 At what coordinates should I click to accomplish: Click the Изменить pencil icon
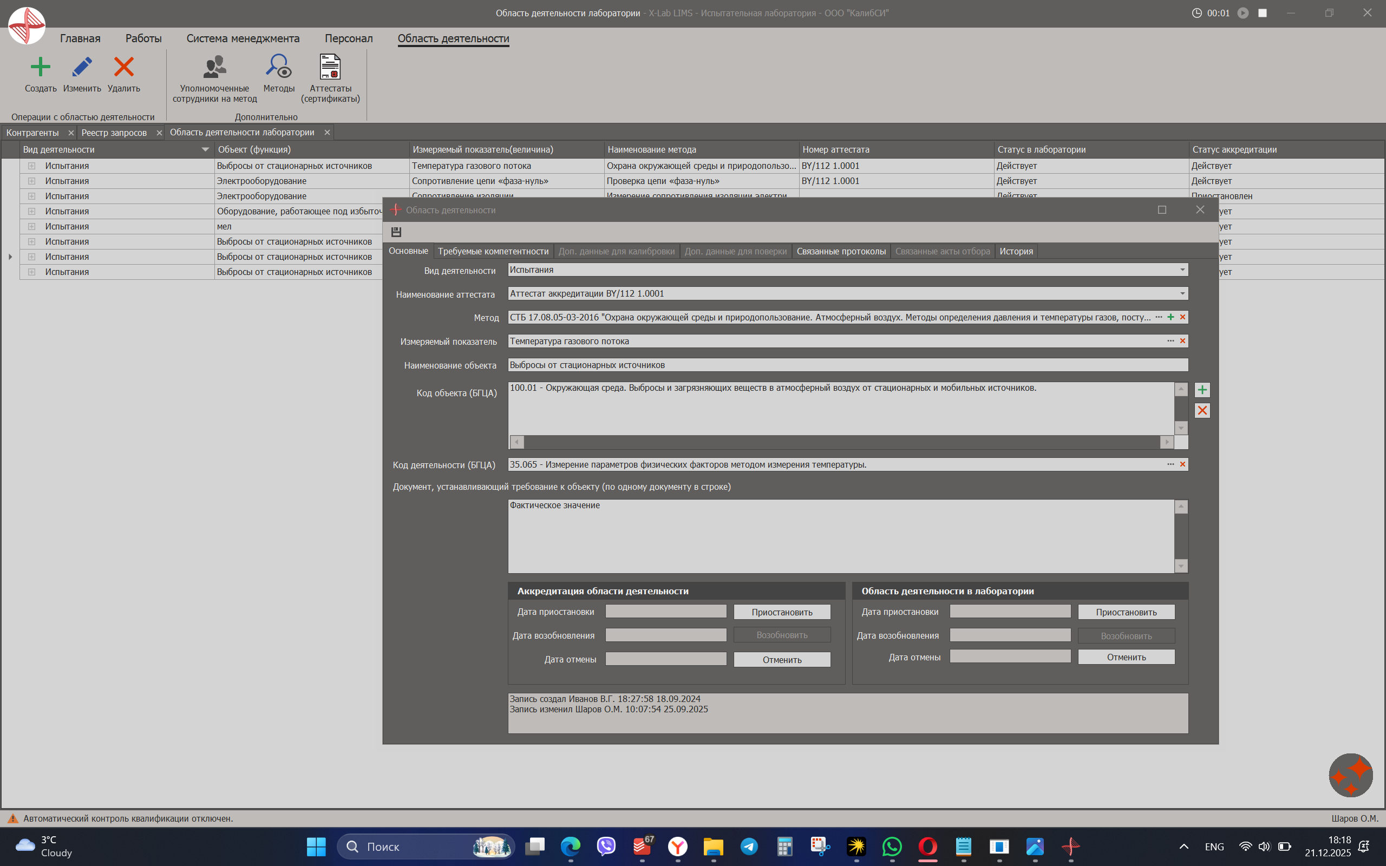(x=82, y=67)
